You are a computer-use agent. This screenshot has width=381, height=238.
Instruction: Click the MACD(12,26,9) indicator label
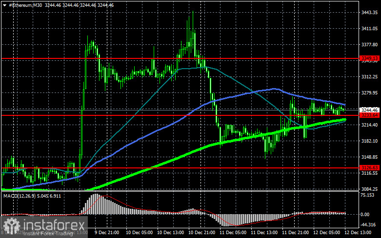20,196
